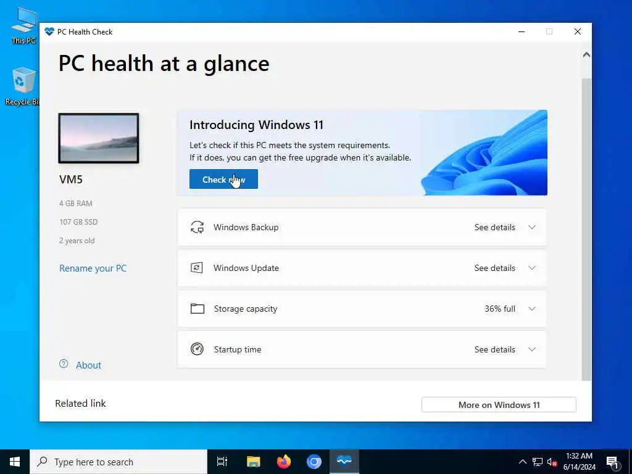Click the Windows Backup sync icon

tap(197, 227)
